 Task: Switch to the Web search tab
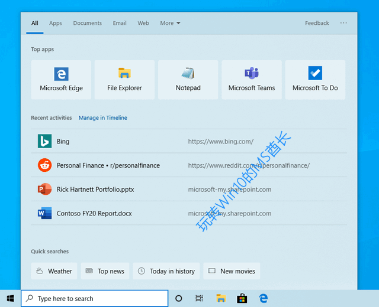[143, 23]
